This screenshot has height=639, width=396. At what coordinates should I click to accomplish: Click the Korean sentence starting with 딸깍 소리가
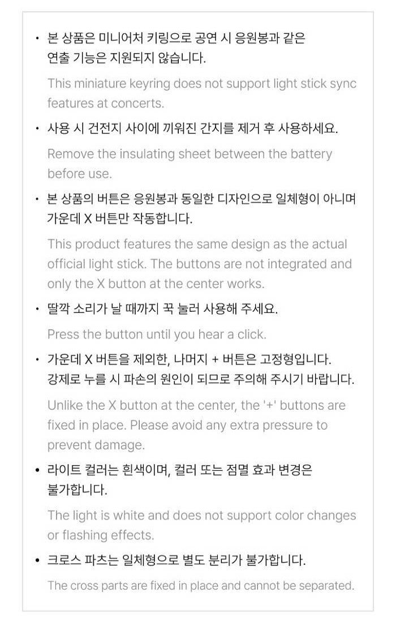pyautogui.click(x=162, y=310)
